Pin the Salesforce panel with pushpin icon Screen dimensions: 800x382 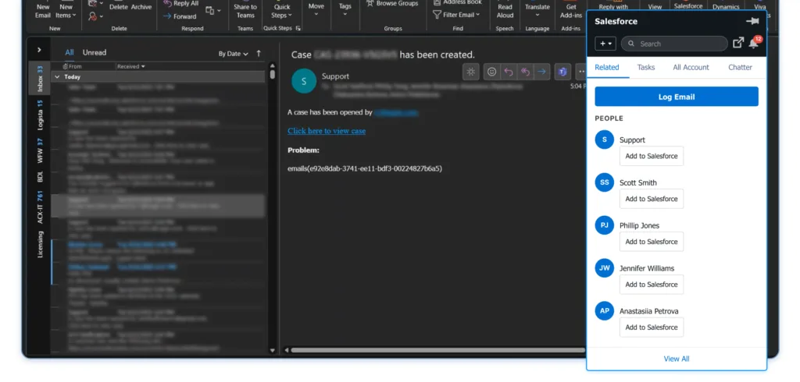752,21
